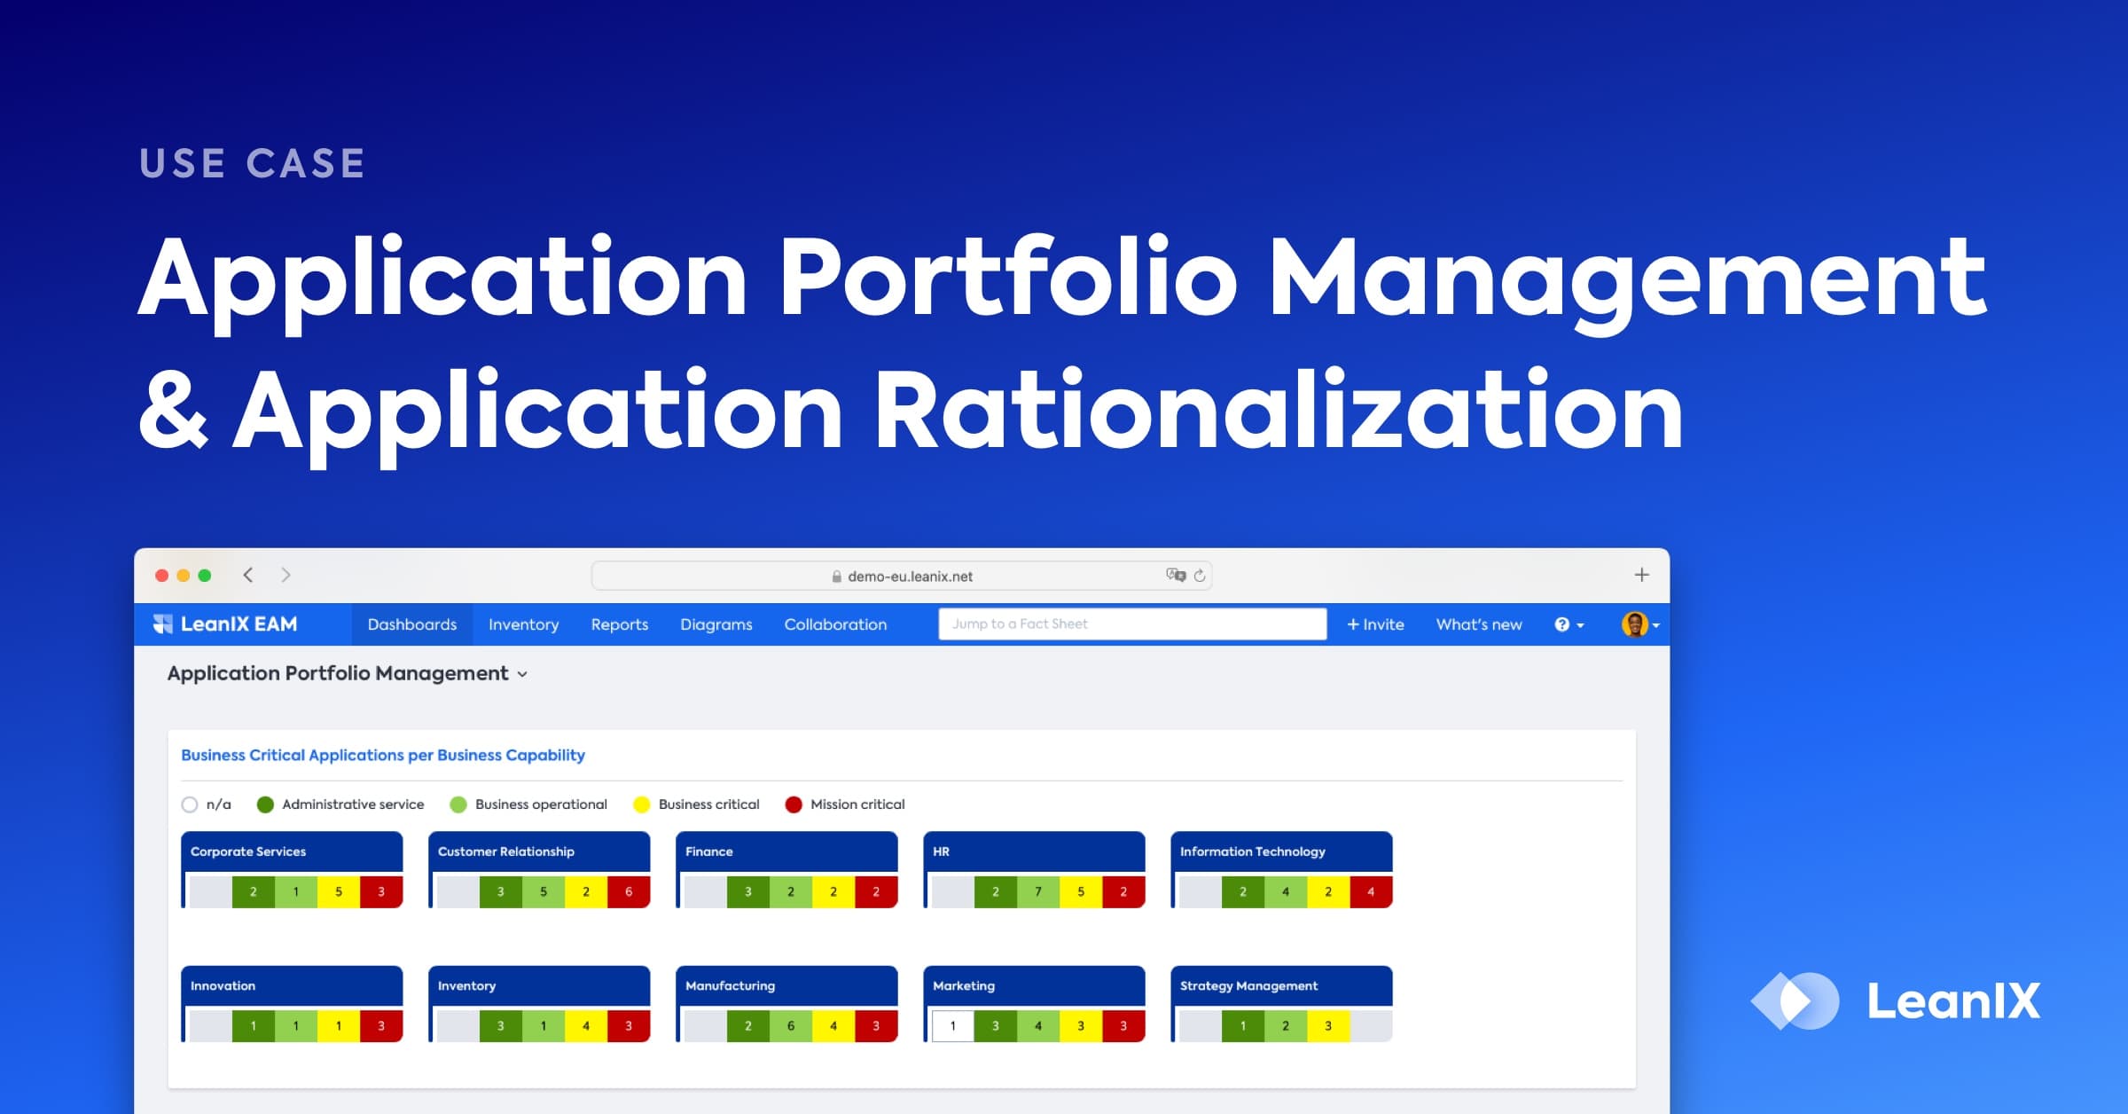
Task: Click the + Invite button
Action: [1374, 624]
